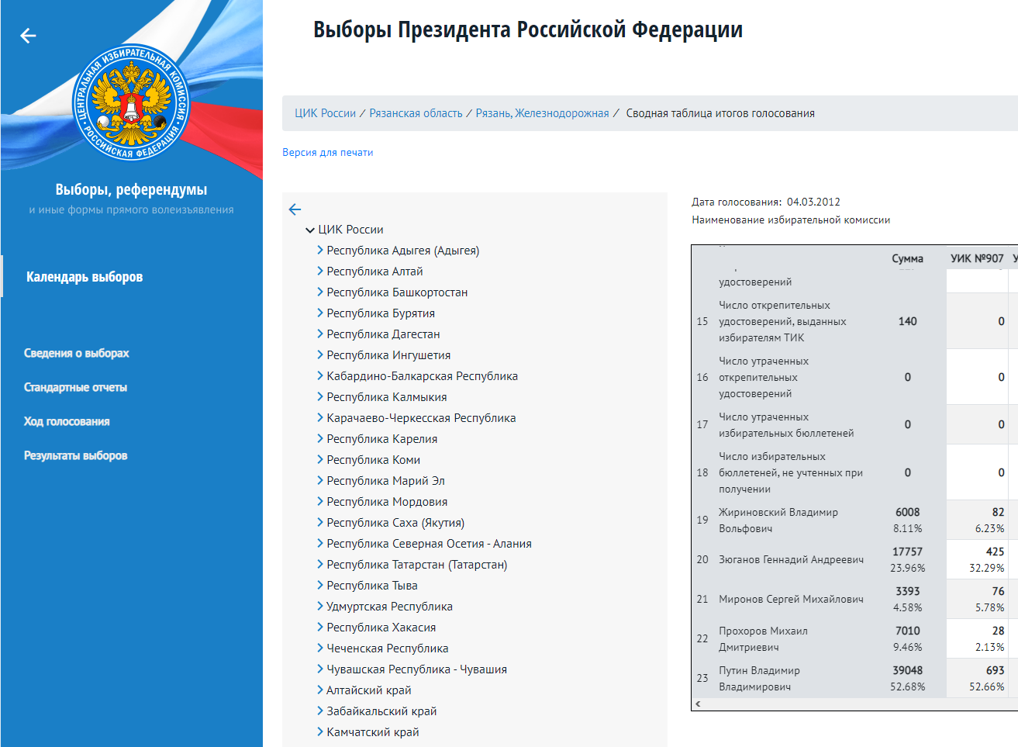Expand Республика Башкортостан chevron
This screenshot has width=1018, height=747.
[320, 292]
